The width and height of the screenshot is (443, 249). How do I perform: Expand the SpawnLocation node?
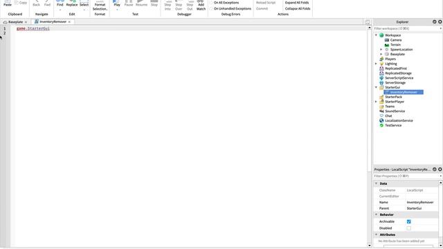click(x=381, y=49)
